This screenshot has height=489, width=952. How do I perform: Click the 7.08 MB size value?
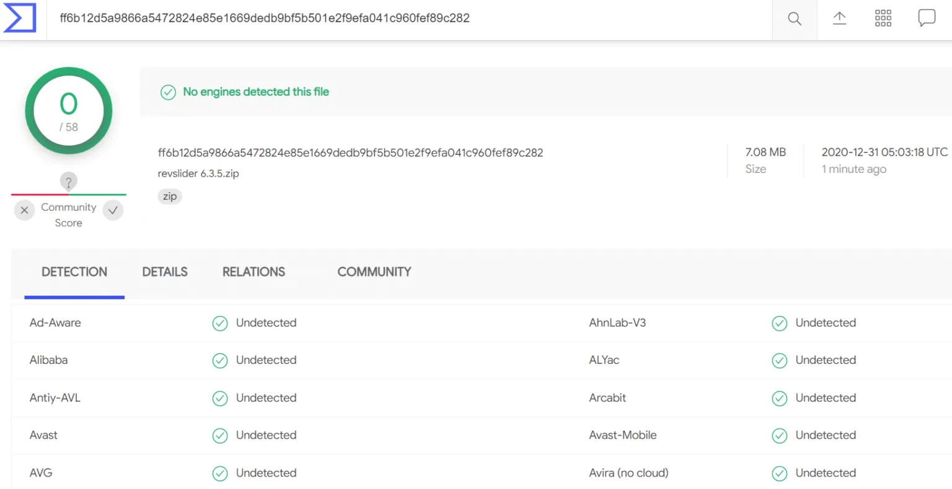pyautogui.click(x=765, y=152)
